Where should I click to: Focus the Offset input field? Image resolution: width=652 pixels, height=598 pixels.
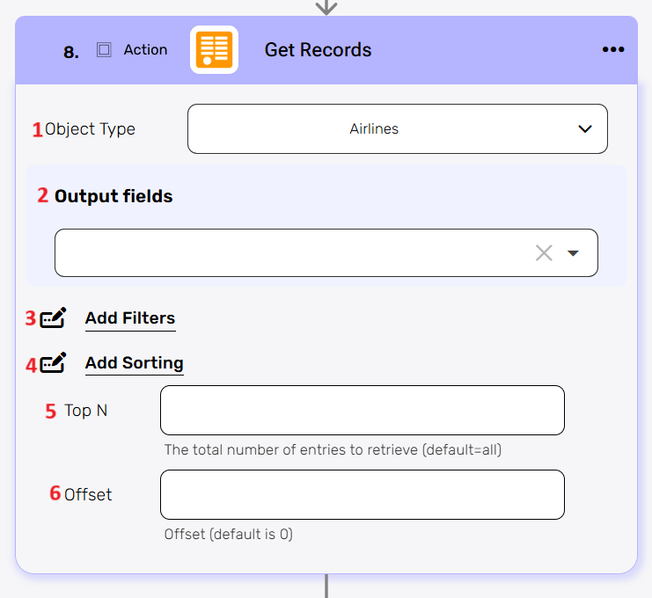tap(362, 494)
